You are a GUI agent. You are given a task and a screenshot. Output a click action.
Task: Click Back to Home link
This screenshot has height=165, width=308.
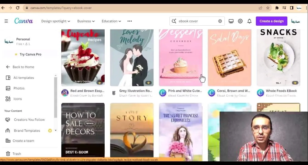click(x=20, y=67)
